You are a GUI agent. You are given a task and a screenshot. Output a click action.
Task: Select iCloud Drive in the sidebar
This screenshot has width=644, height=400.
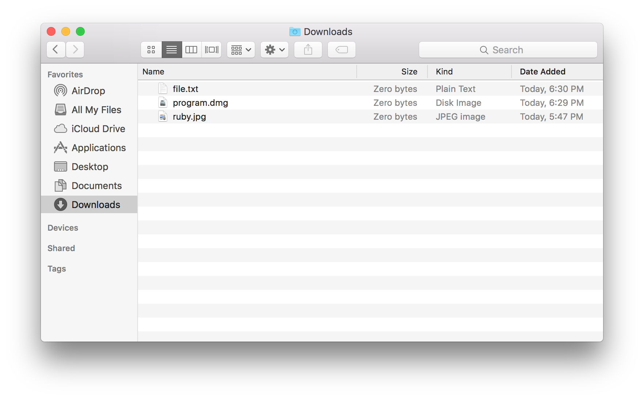point(98,129)
